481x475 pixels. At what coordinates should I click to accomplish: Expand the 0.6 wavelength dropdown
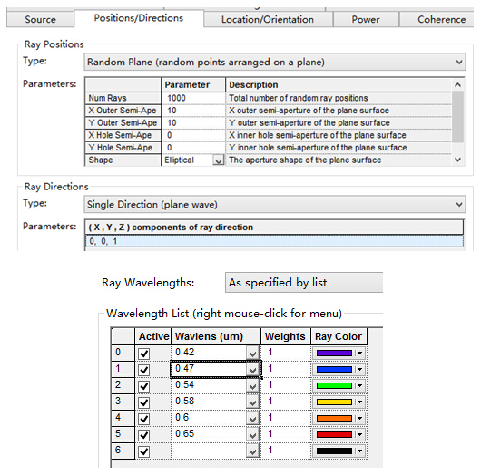click(x=253, y=418)
